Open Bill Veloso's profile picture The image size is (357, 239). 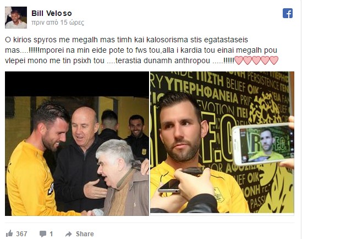click(x=16, y=18)
